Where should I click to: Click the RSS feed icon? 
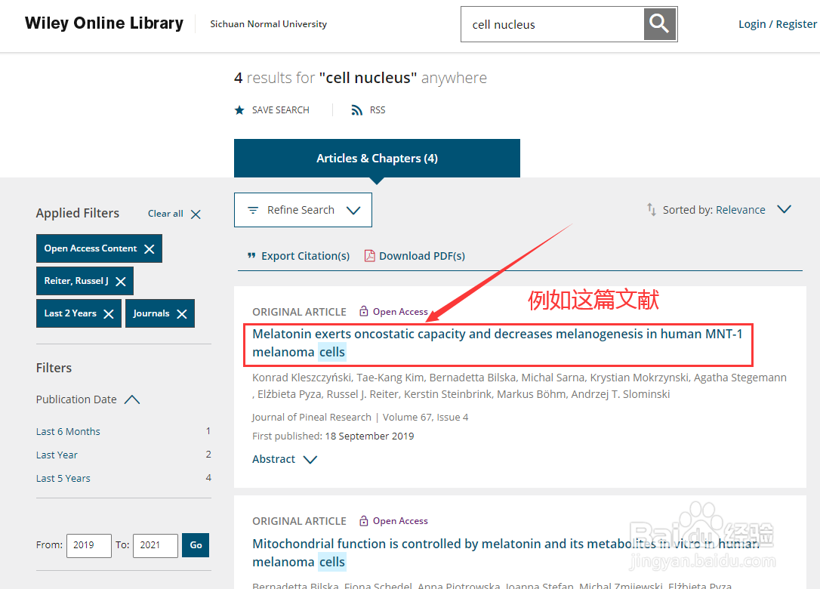point(356,109)
